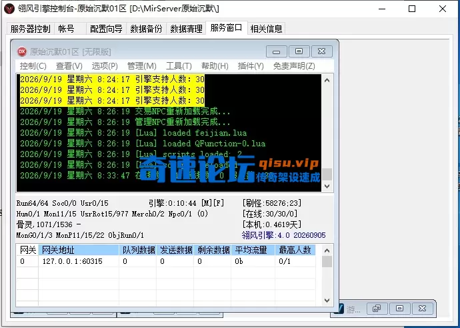
Task: Click the red DX icon of 原始沉默01区 window
Action: pos(22,51)
